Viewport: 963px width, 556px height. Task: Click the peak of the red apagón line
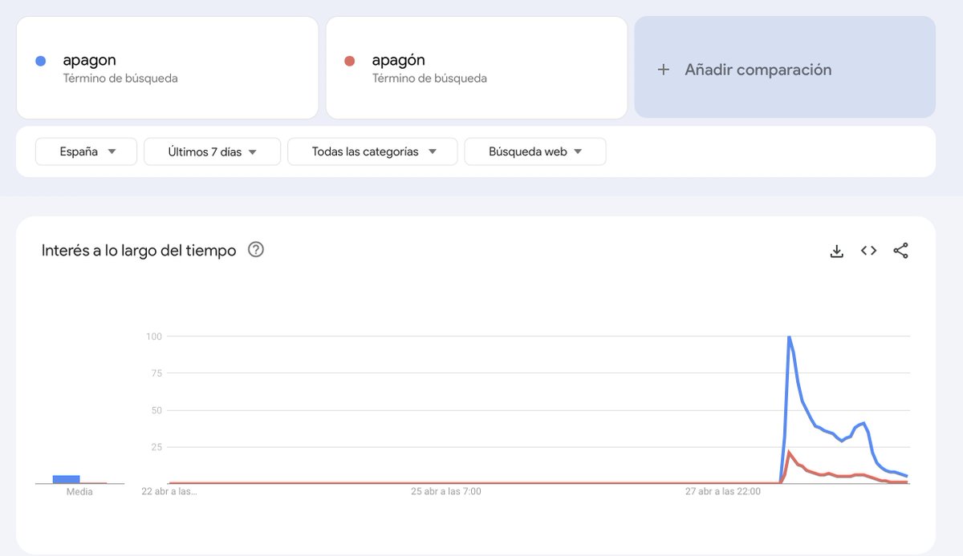(x=789, y=453)
